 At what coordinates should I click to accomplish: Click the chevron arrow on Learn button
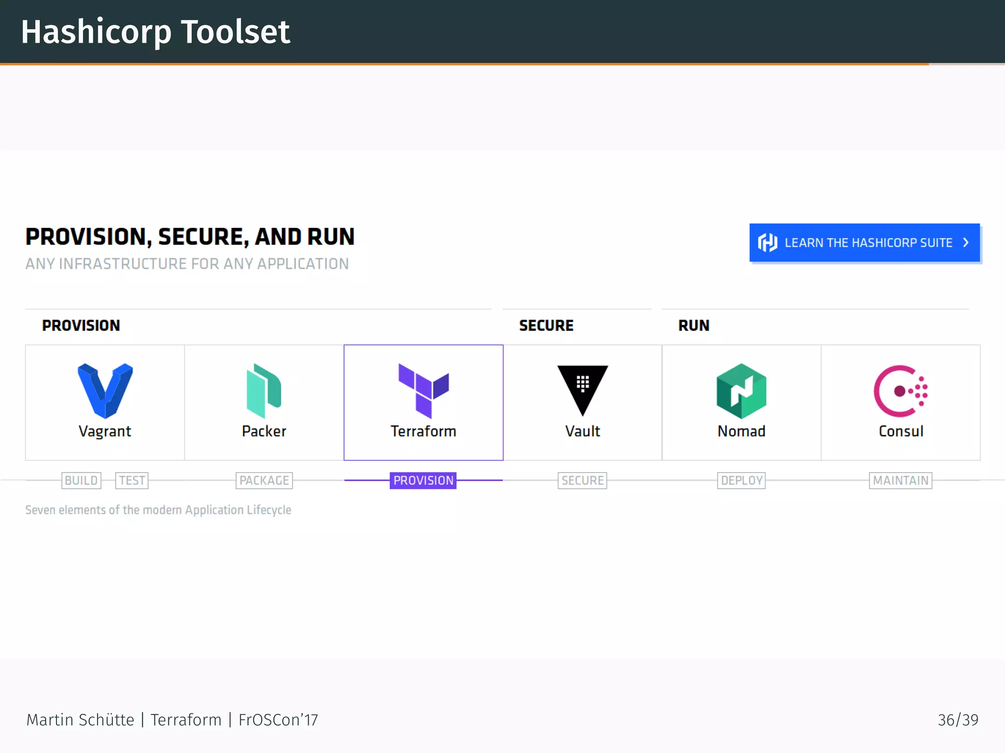click(x=966, y=243)
